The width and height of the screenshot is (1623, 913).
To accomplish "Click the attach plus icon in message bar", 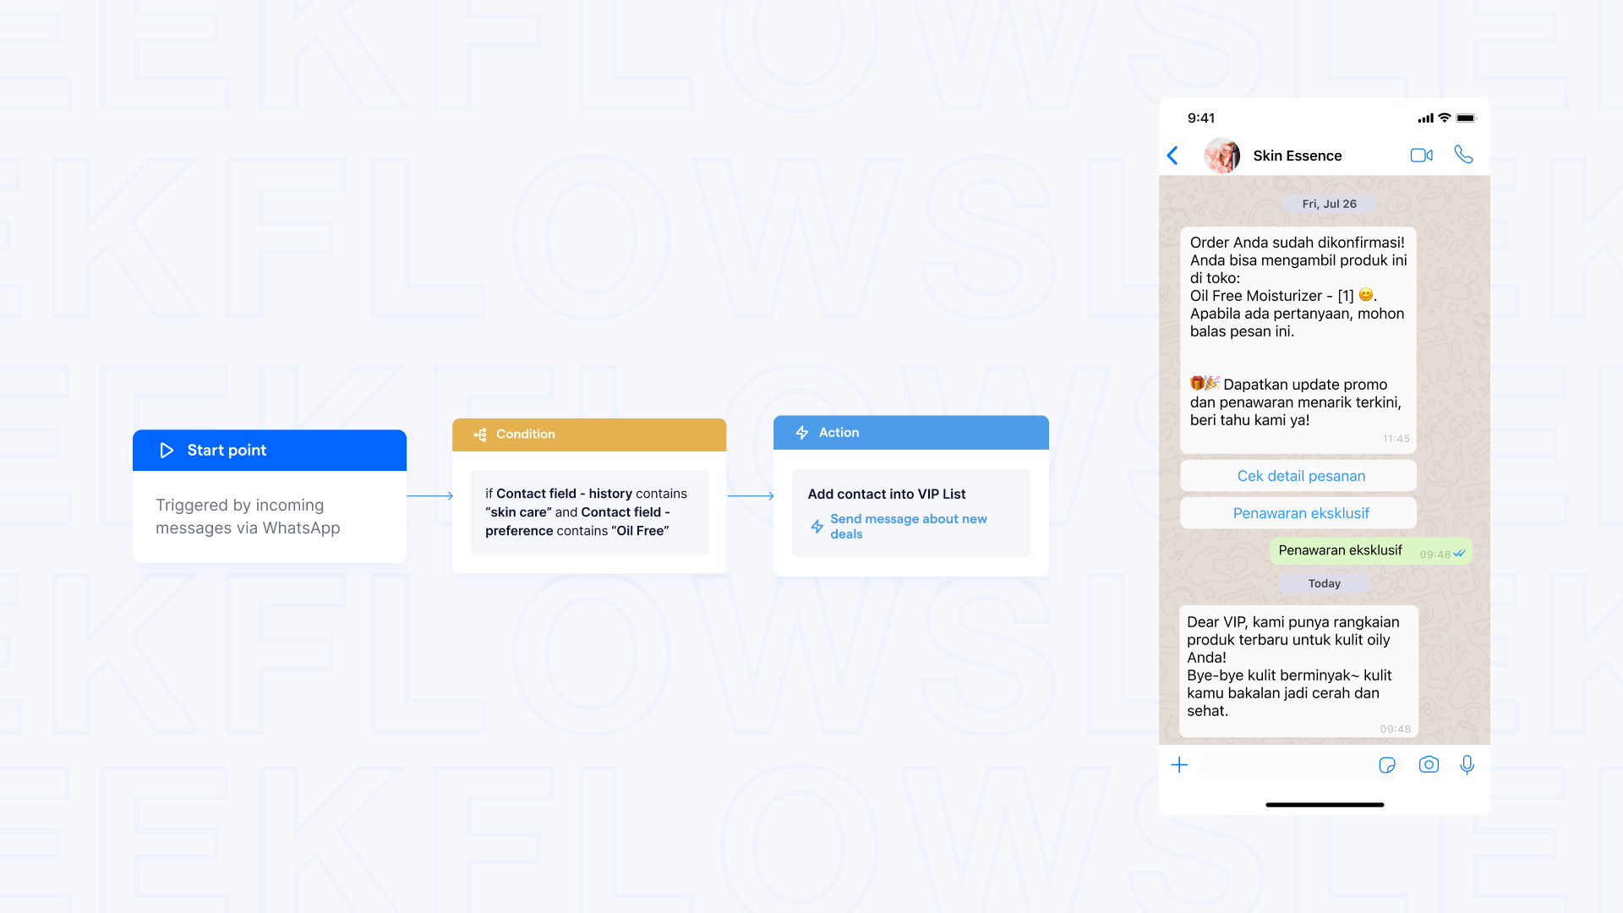I will point(1179,763).
